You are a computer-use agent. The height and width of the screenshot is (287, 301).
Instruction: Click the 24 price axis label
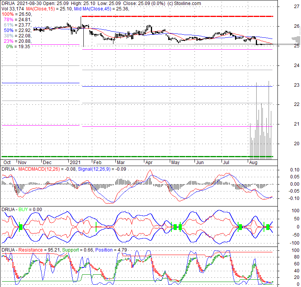click(297, 65)
